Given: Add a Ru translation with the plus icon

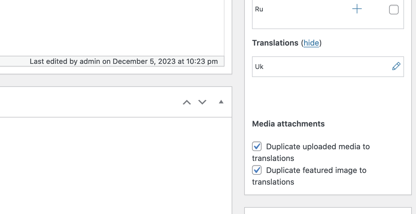Looking at the screenshot, I should point(357,9).
